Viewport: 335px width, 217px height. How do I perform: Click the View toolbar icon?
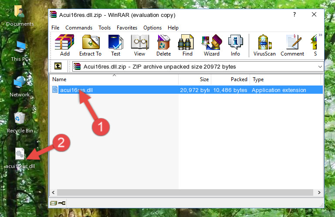tap(140, 46)
